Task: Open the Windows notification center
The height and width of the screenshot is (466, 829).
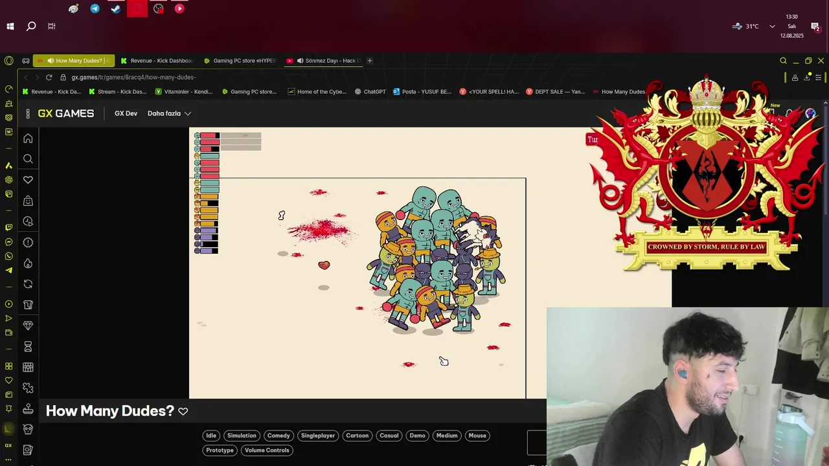Action: pos(815,27)
